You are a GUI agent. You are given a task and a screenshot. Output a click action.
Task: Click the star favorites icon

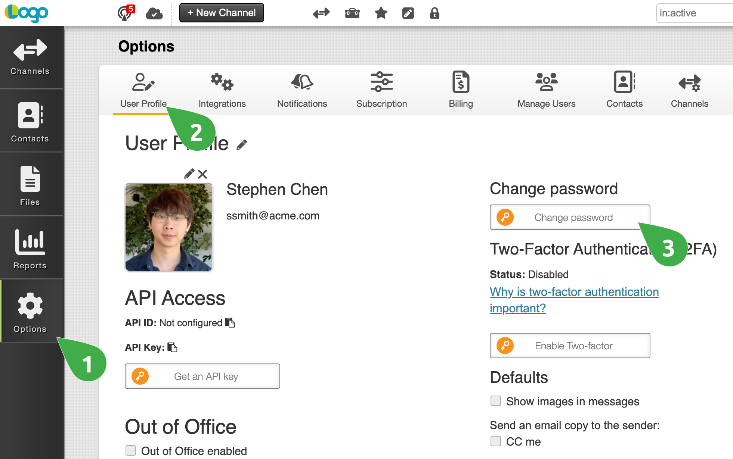pyautogui.click(x=381, y=13)
